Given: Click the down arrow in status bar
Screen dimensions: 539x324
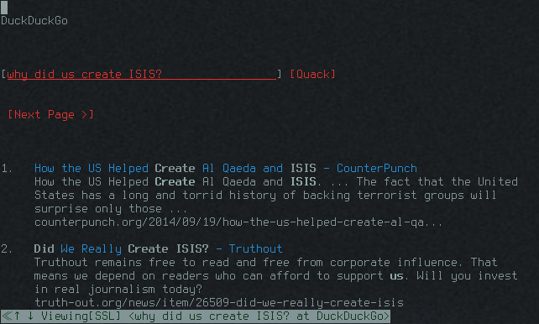Looking at the screenshot, I should click(30, 316).
